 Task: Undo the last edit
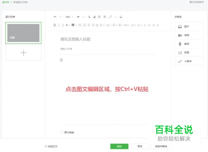click(55, 17)
